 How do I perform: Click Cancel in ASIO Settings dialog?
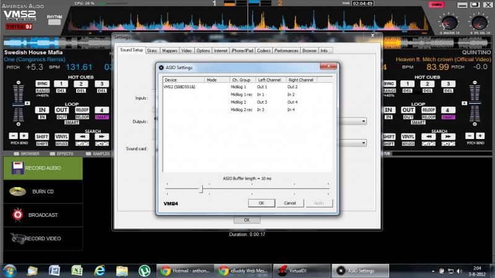coord(290,203)
